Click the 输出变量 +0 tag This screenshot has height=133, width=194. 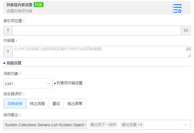point(132,125)
